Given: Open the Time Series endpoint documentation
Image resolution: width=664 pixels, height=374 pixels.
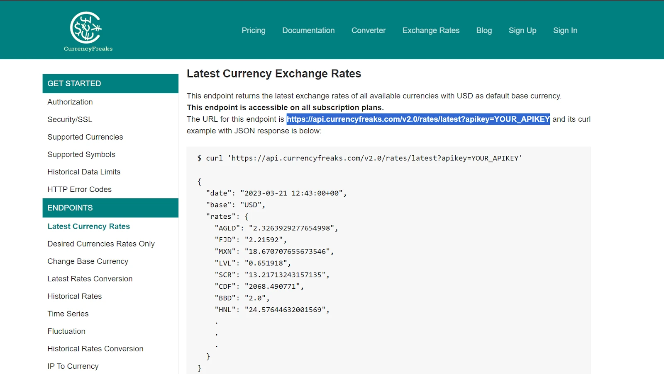Looking at the screenshot, I should pos(68,314).
